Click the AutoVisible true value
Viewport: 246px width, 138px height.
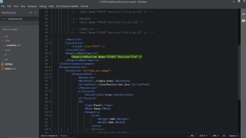pos(108,95)
